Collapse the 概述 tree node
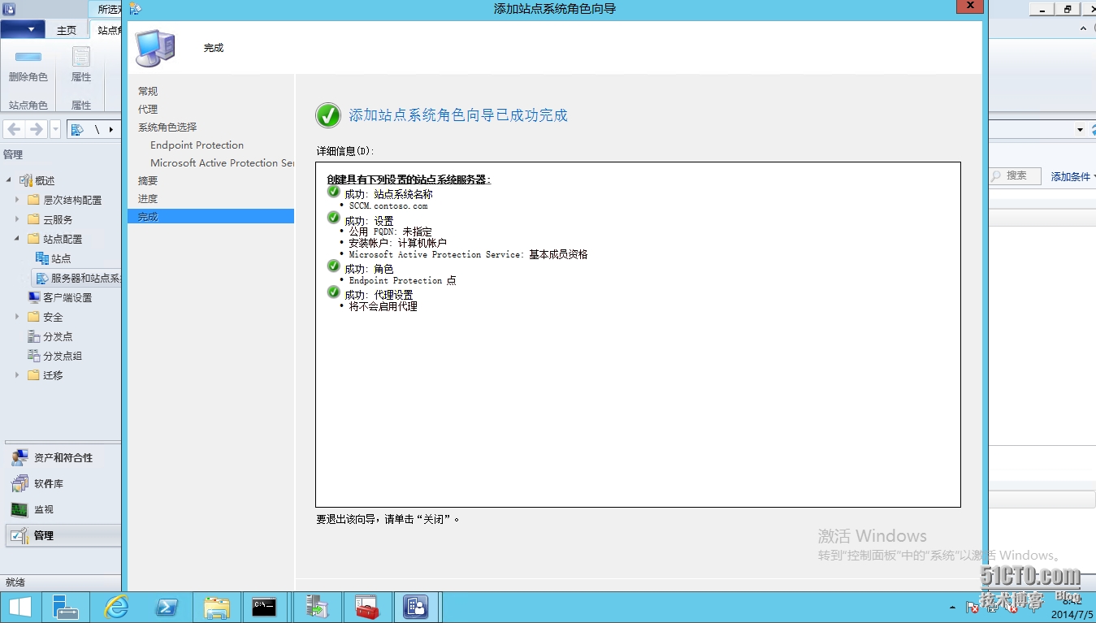The height and width of the screenshot is (623, 1096). pos(9,180)
